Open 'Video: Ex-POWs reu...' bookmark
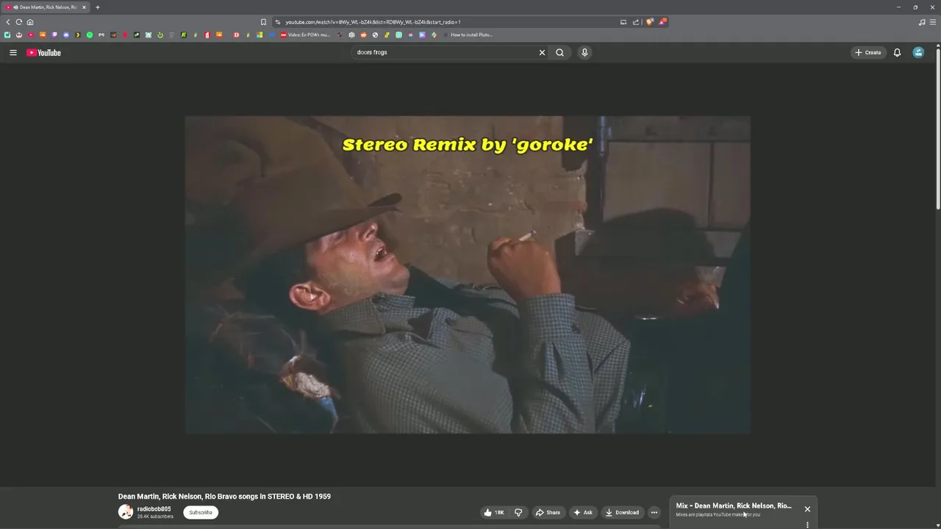Viewport: 941px width, 529px height. (x=305, y=35)
